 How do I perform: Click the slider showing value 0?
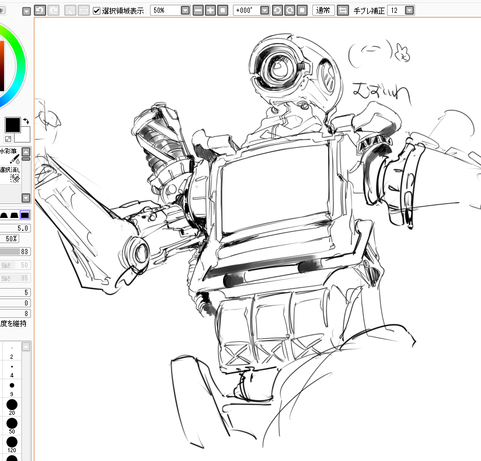coord(15,303)
